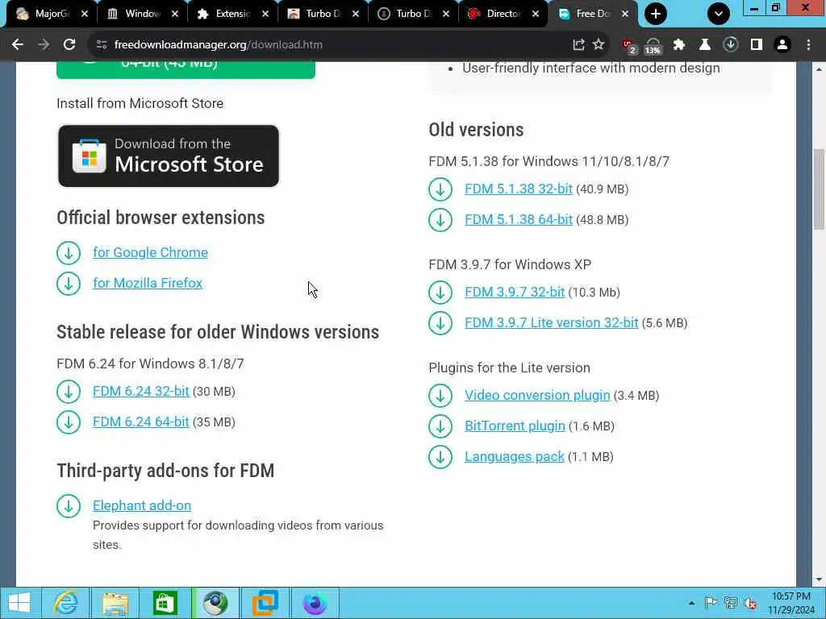Download FDM 5.1.38 32-bit link
This screenshot has height=619, width=826.
519,189
